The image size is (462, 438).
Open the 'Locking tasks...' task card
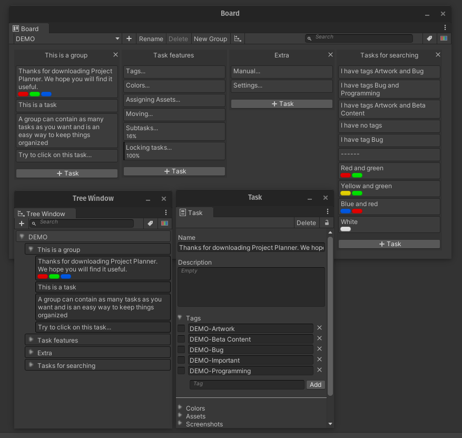coord(174,151)
